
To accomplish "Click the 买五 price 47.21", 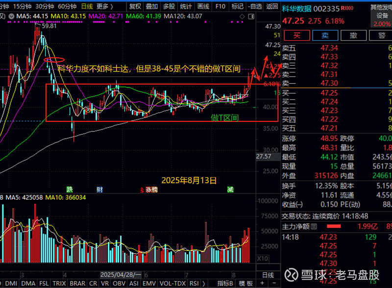I will tap(329, 128).
